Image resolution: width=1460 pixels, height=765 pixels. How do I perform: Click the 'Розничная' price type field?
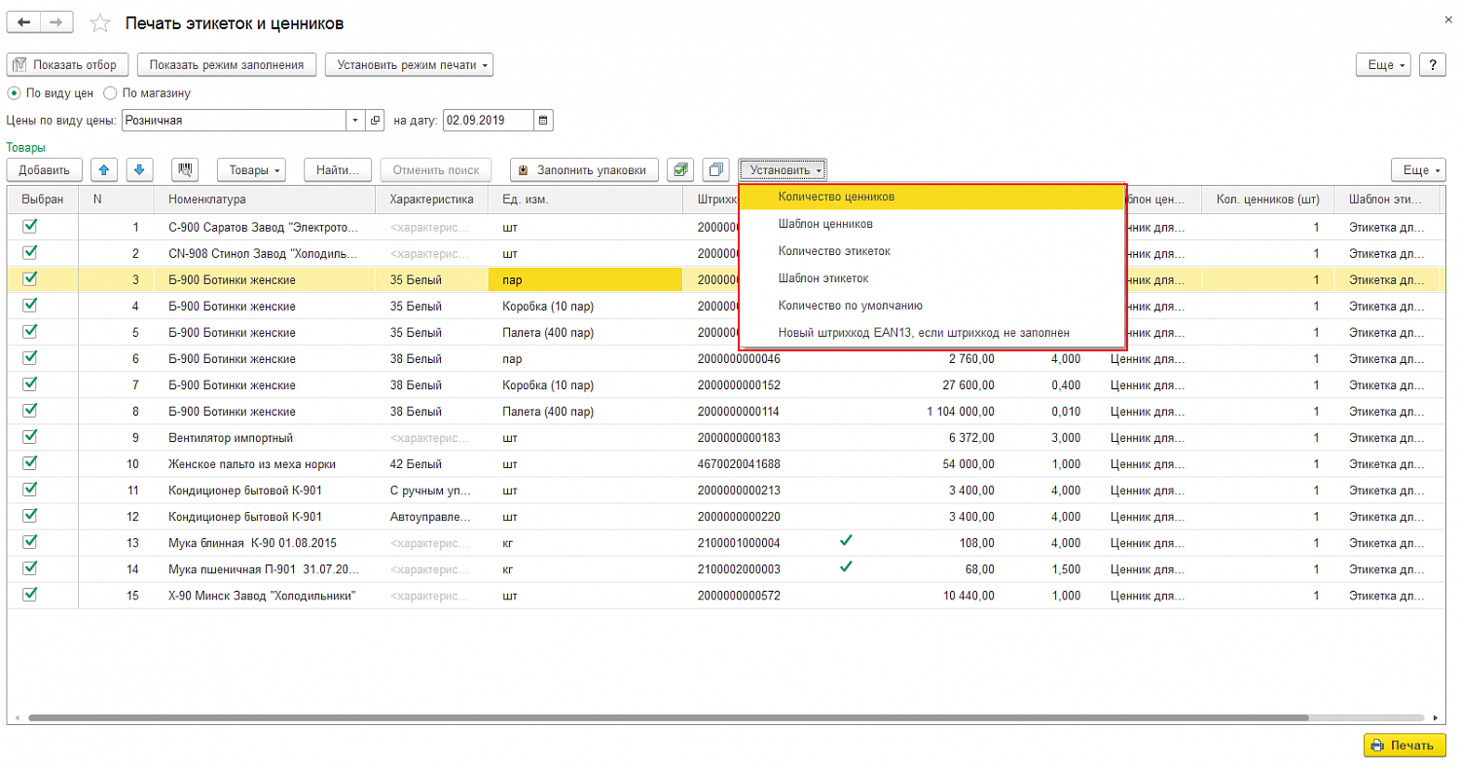(235, 121)
